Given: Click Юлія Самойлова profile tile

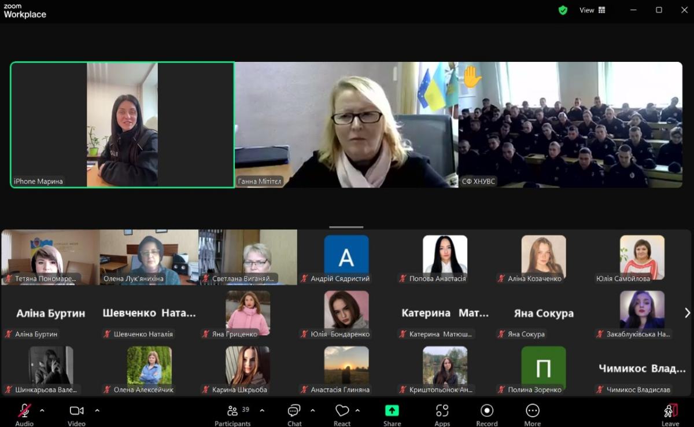Looking at the screenshot, I should point(642,257).
